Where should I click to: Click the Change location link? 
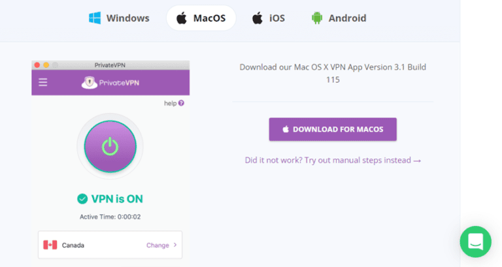click(x=158, y=245)
